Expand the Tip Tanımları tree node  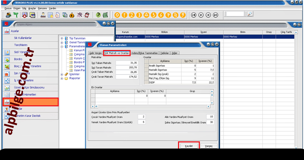point(62,38)
